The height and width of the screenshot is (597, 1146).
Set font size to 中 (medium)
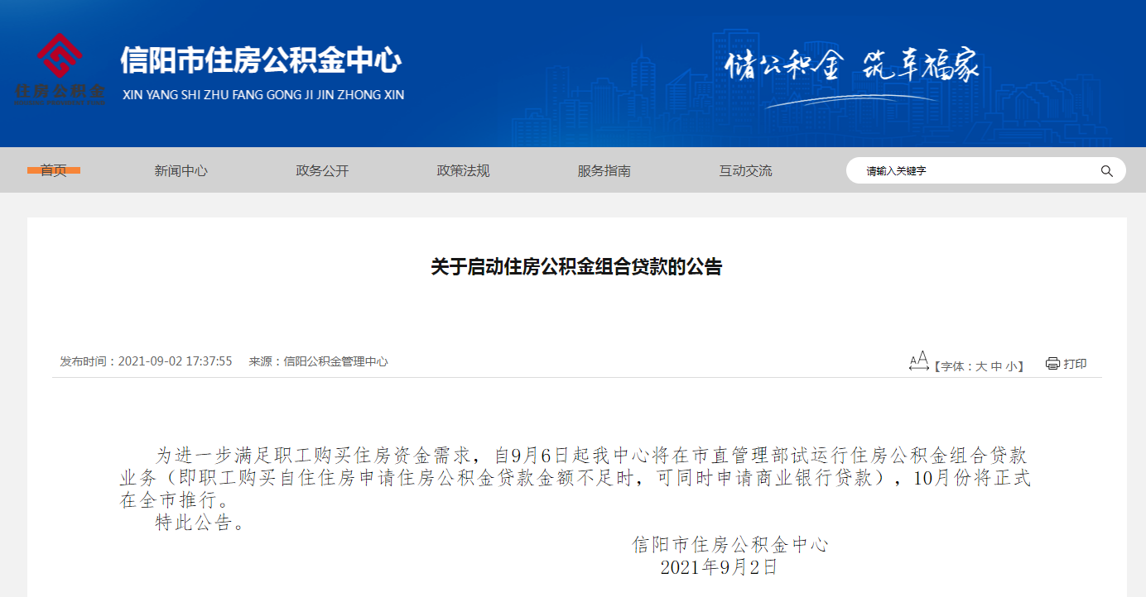pos(996,366)
